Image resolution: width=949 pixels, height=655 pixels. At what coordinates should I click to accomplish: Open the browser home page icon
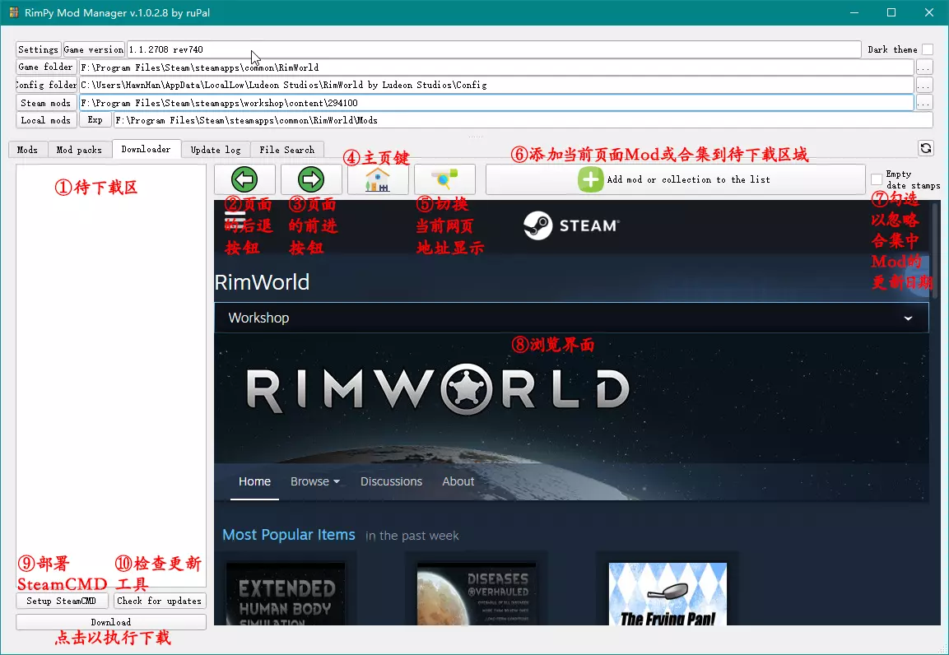(x=378, y=179)
